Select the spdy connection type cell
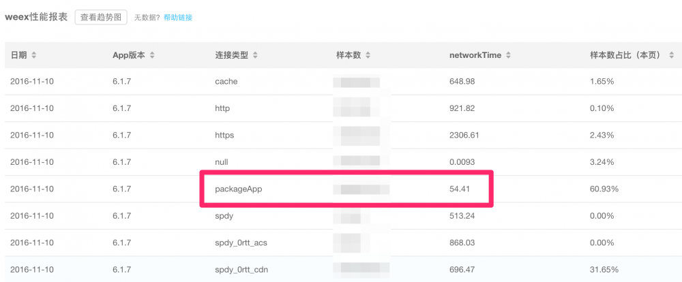This screenshot has width=682, height=282. point(224,216)
